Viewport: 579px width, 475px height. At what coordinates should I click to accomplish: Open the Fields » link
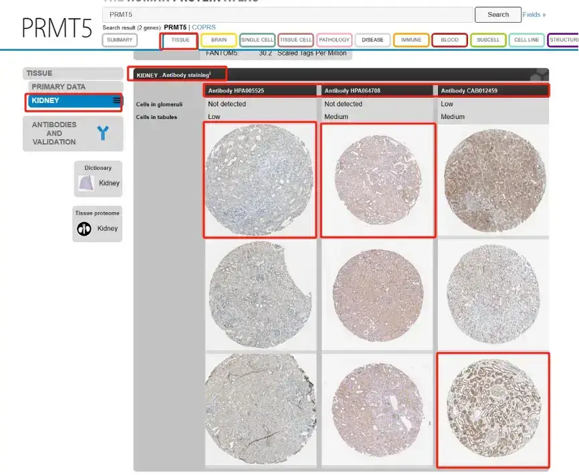pos(534,15)
